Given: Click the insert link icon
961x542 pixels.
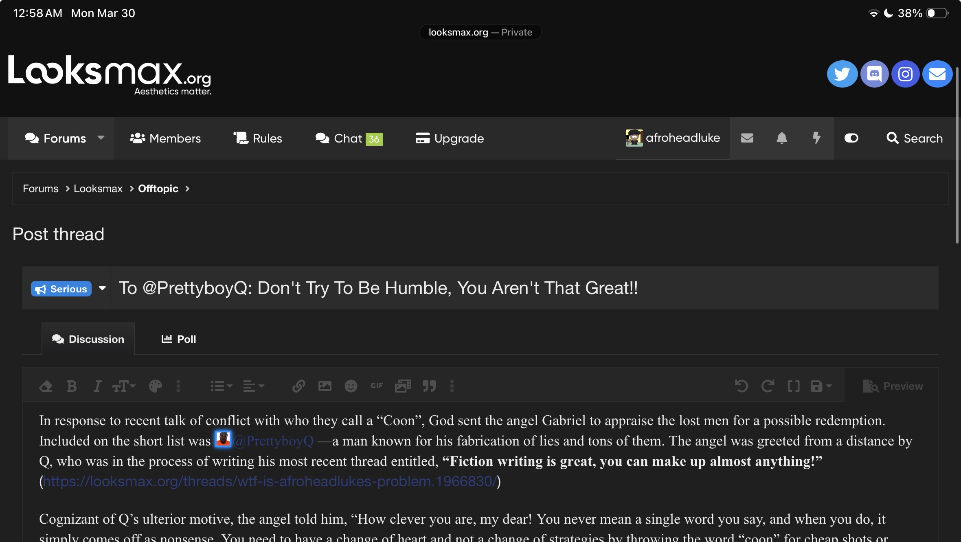Looking at the screenshot, I should click(298, 386).
